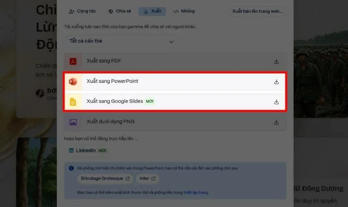Click "Xuất bản lên trang web" button
348x207 pixels.
click(257, 11)
